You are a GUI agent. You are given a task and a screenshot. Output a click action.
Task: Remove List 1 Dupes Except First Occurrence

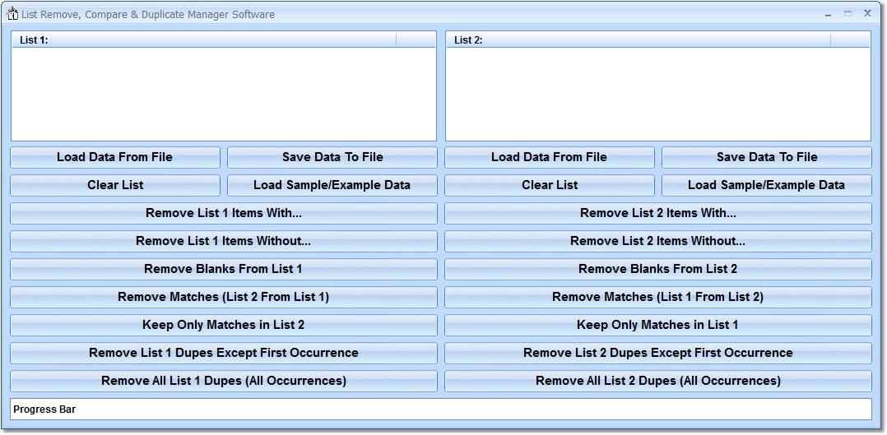(224, 353)
